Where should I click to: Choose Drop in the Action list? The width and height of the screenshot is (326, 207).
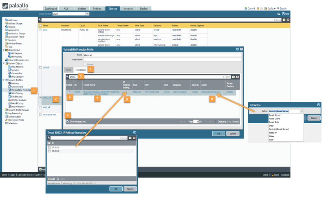tap(271, 126)
